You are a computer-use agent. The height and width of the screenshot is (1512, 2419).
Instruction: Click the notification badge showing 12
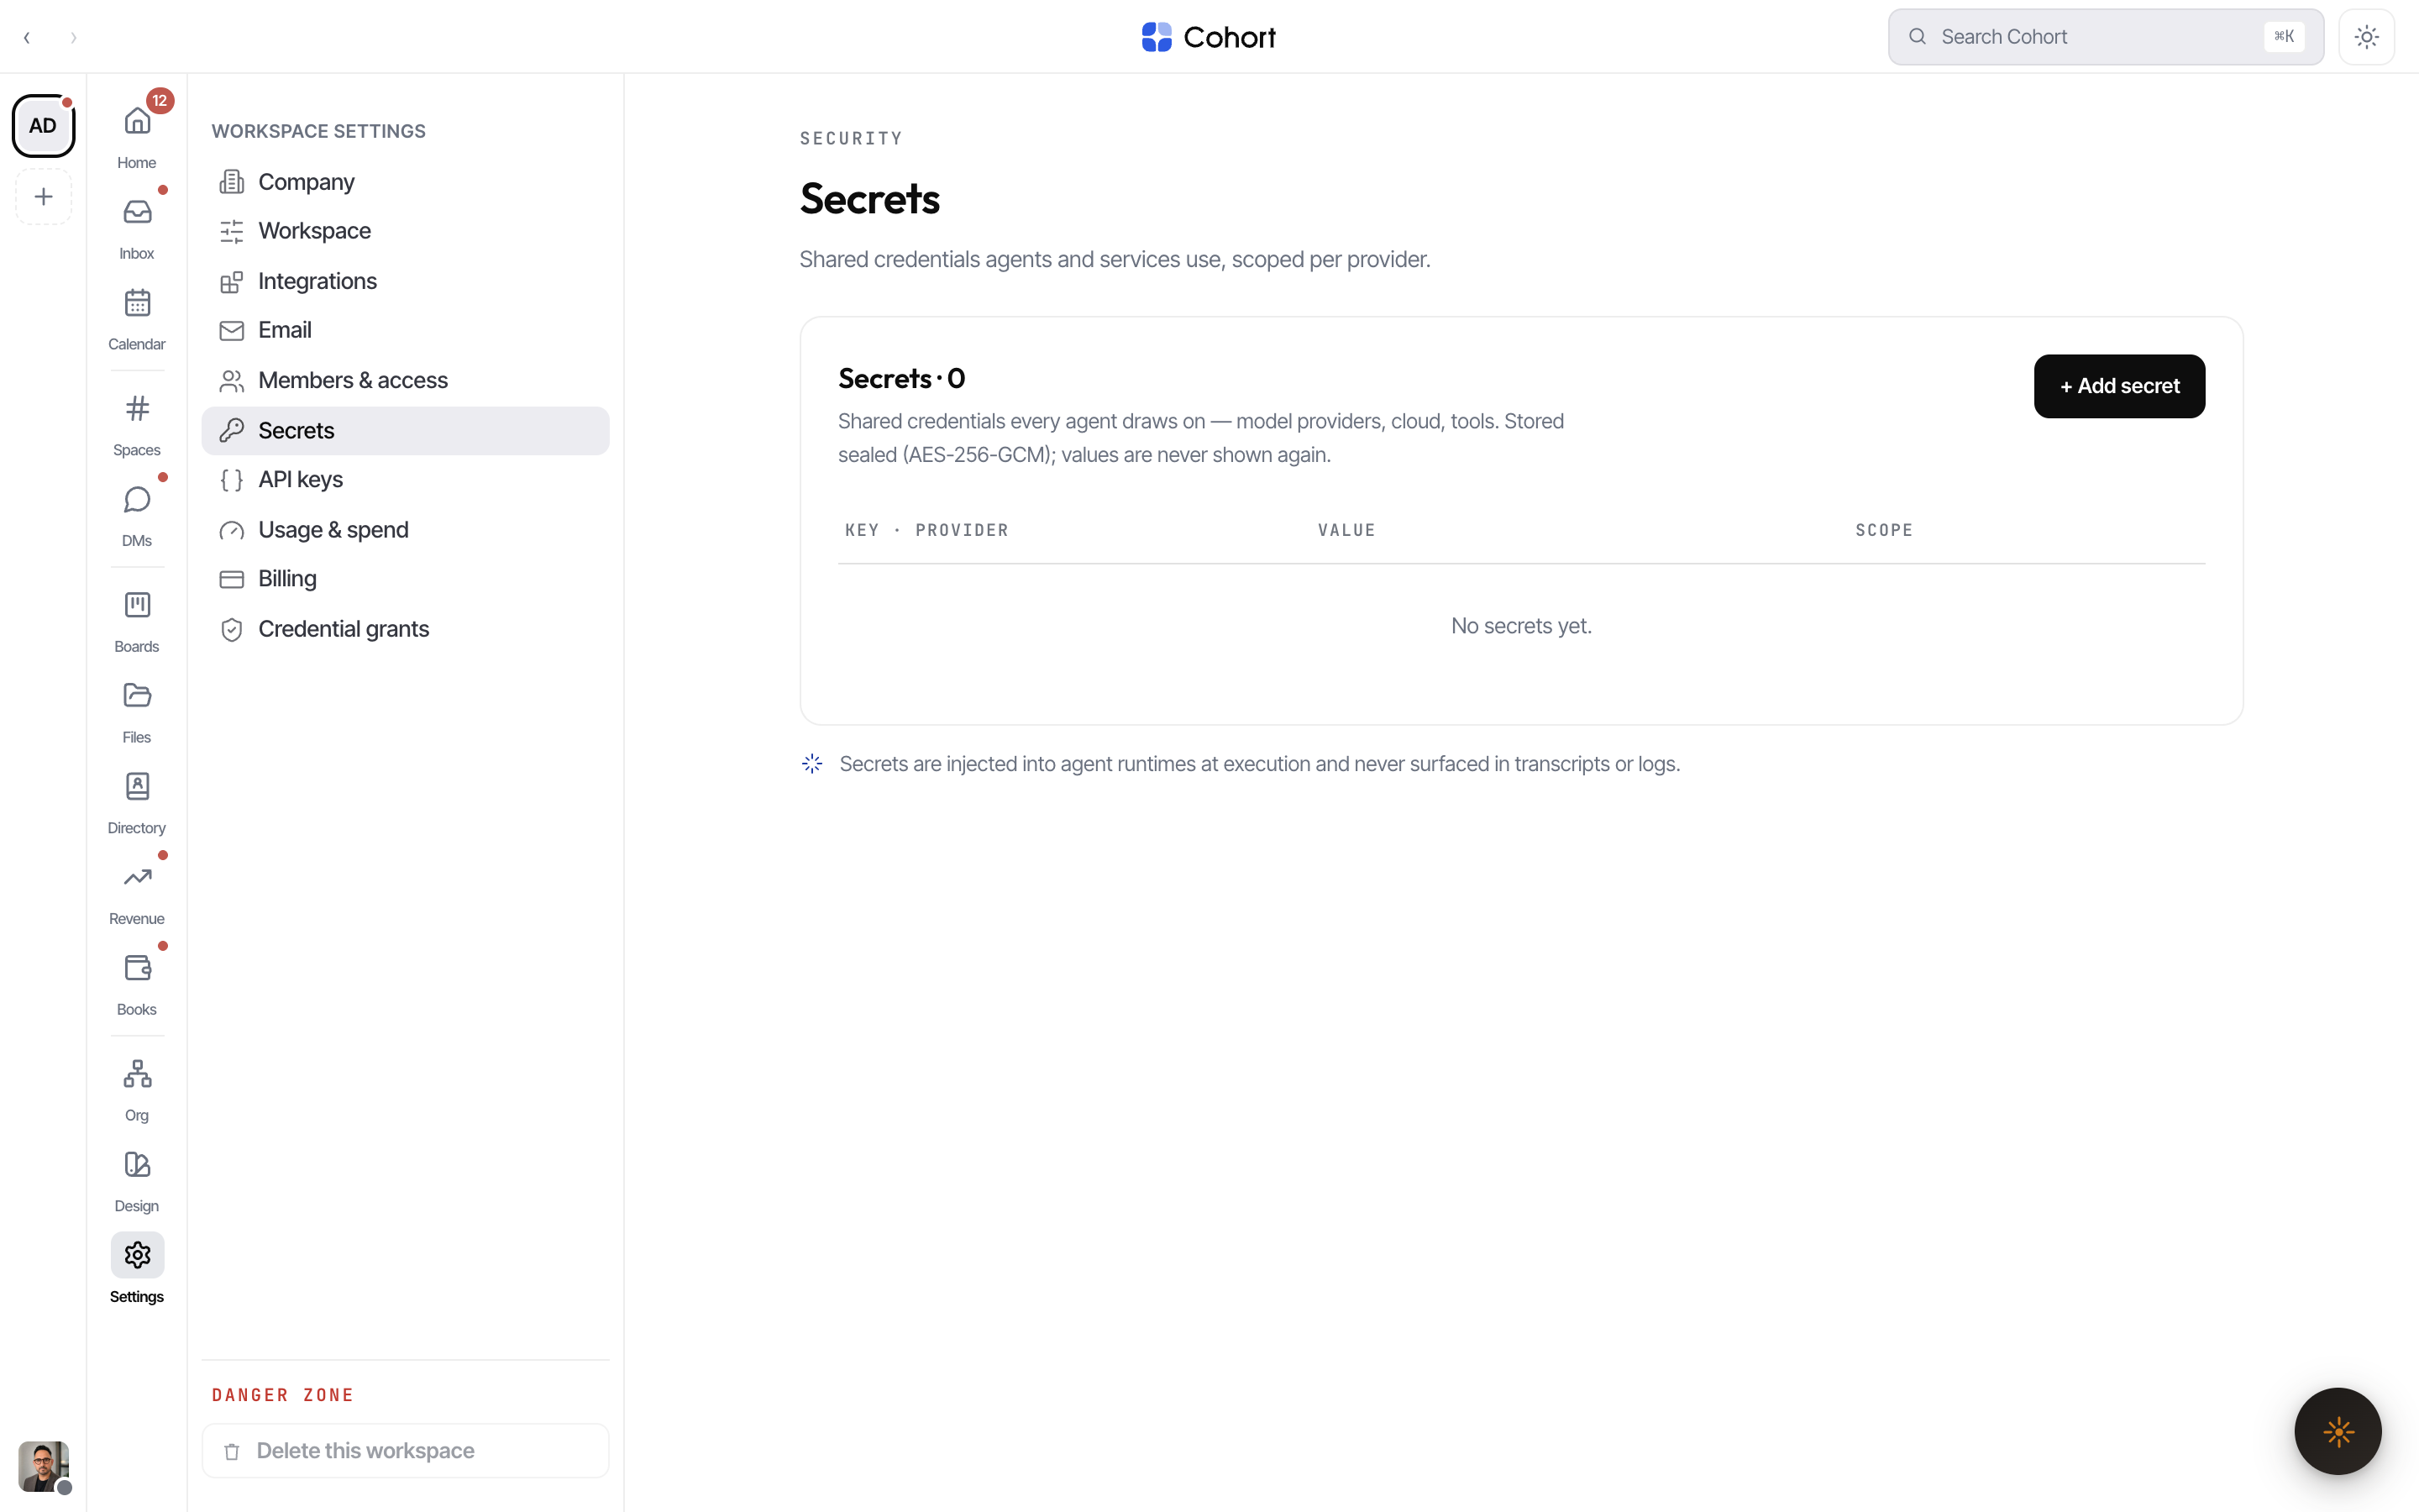[x=160, y=101]
